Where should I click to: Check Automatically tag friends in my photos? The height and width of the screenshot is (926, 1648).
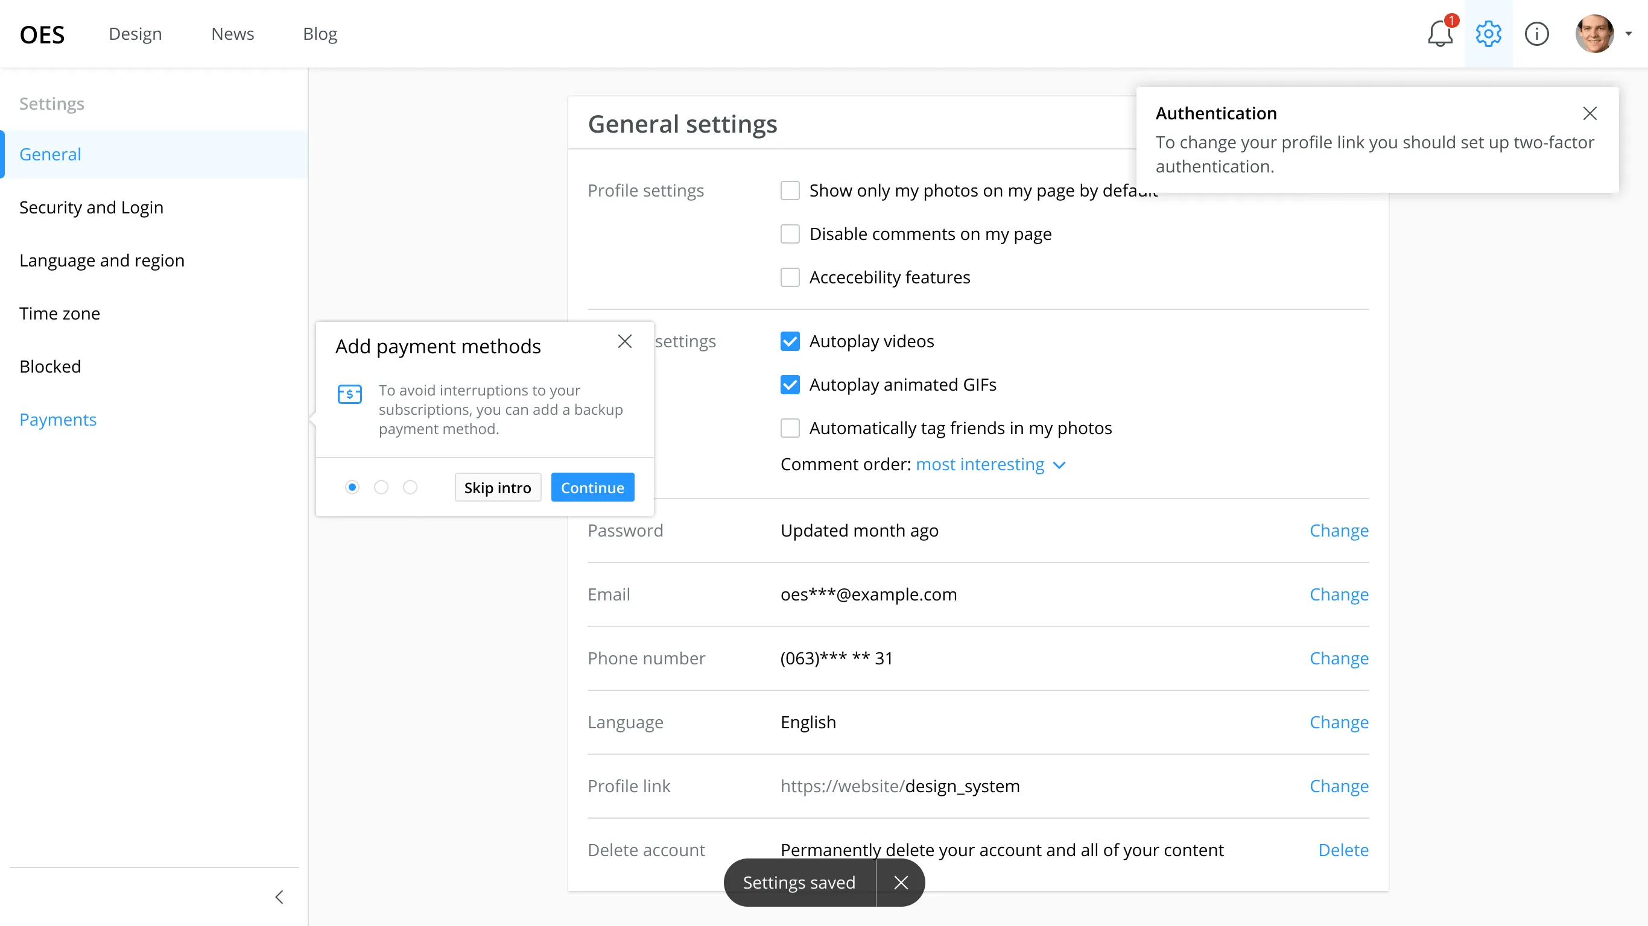tap(790, 428)
